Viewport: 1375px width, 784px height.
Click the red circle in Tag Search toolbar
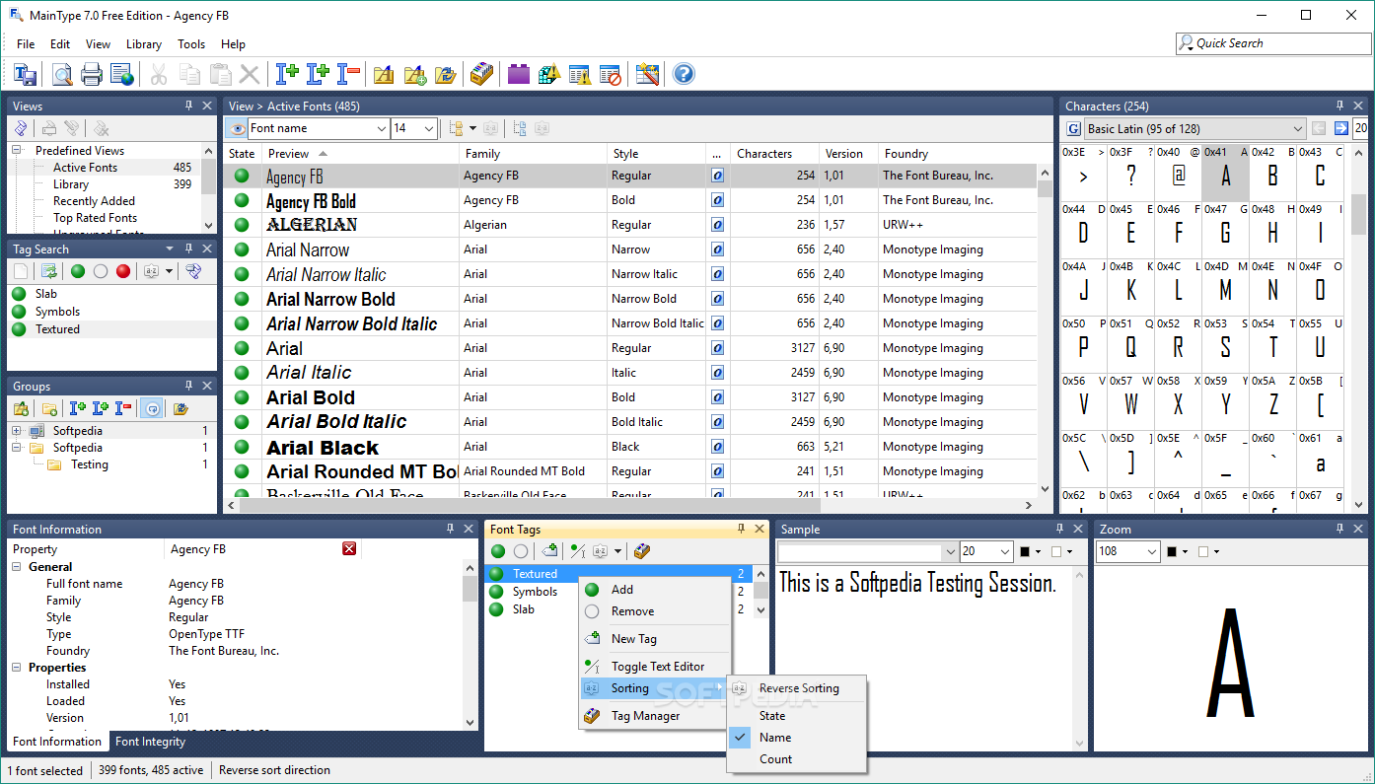click(123, 271)
